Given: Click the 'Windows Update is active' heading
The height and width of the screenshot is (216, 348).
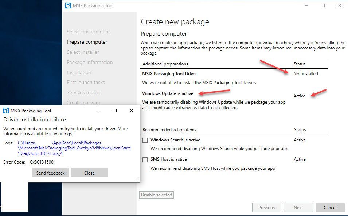Looking at the screenshot, I should [x=168, y=93].
